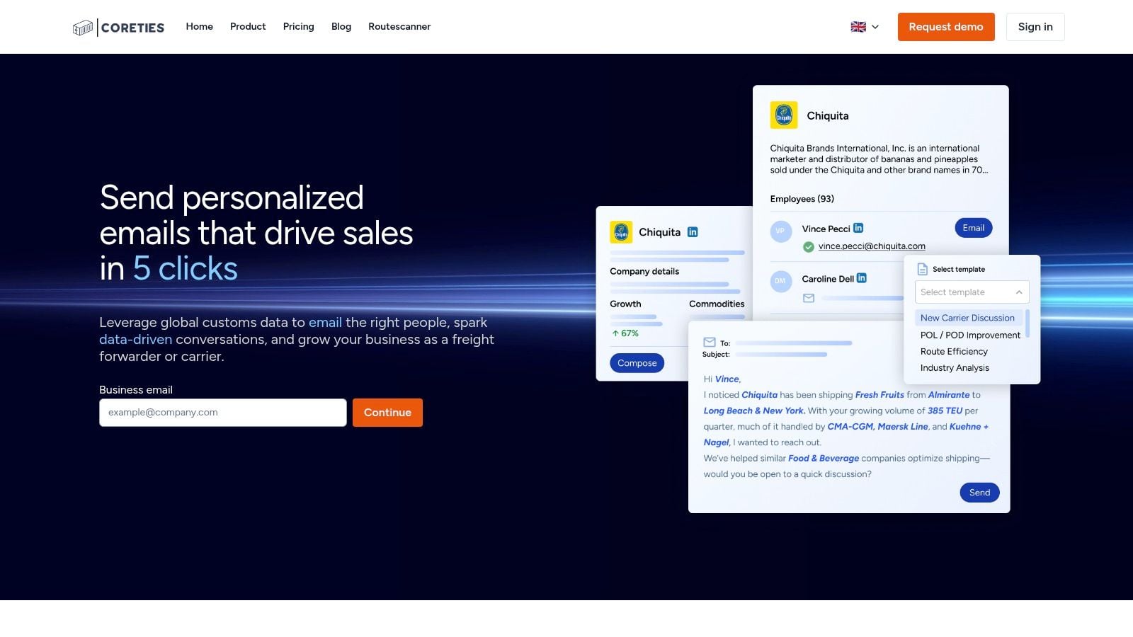Click 'Long Beach & New York.' in the draft

tap(754, 411)
